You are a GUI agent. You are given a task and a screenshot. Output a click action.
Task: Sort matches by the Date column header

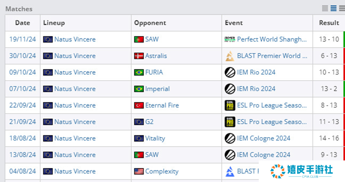tap(22, 23)
